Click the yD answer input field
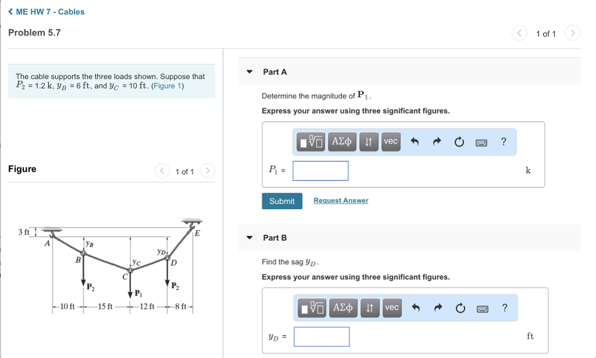 click(x=321, y=336)
